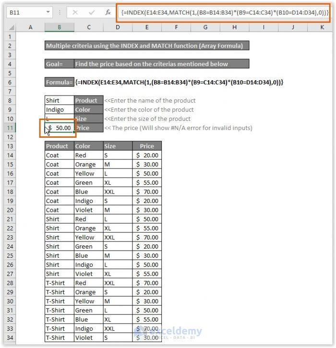Click '<<Enter the name of the product' note
Screen dimensions: 336x348
[x=150, y=100]
